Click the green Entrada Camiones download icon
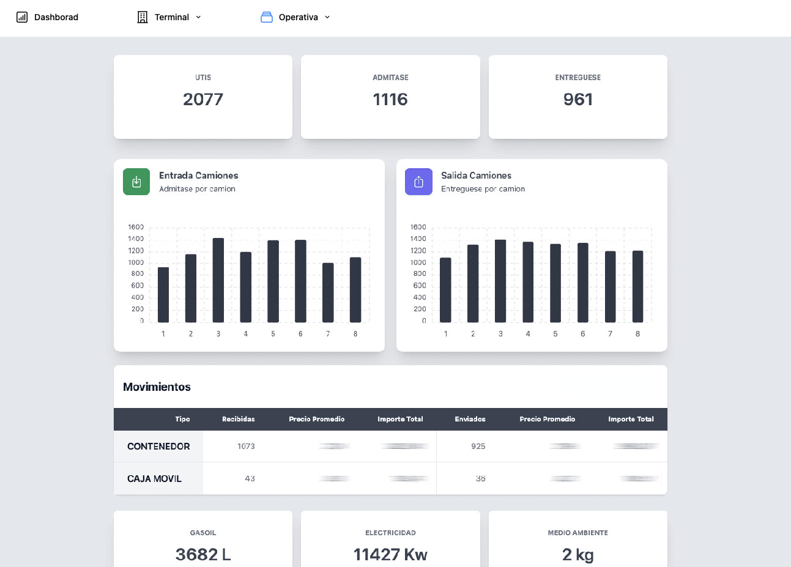The width and height of the screenshot is (791, 567). pos(136,182)
